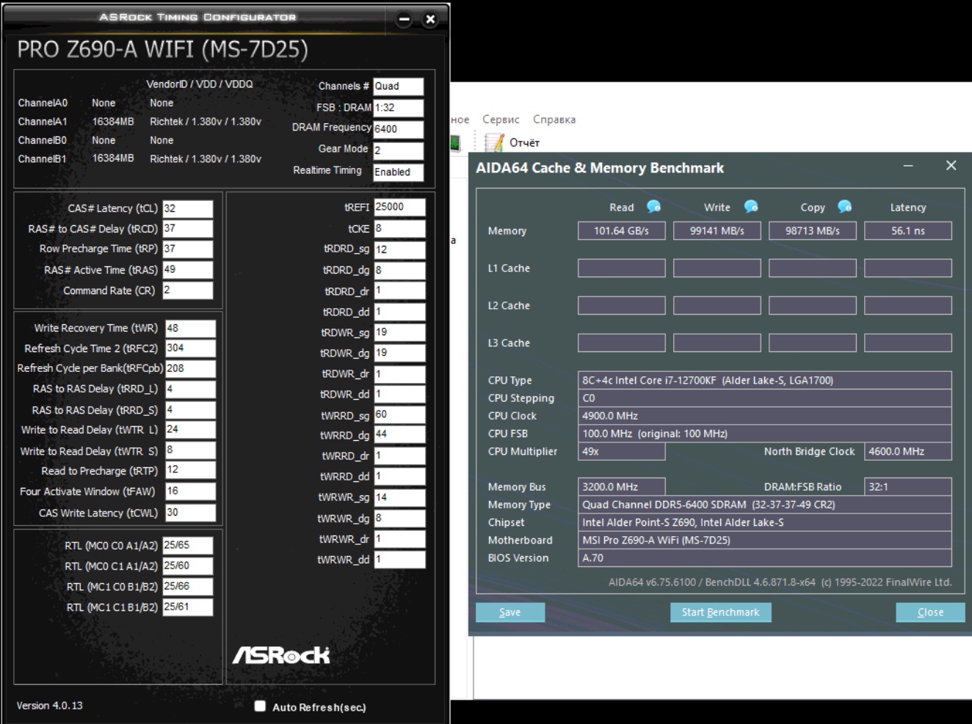Image resolution: width=972 pixels, height=724 pixels.
Task: Click the info icon next to Read
Action: point(653,207)
